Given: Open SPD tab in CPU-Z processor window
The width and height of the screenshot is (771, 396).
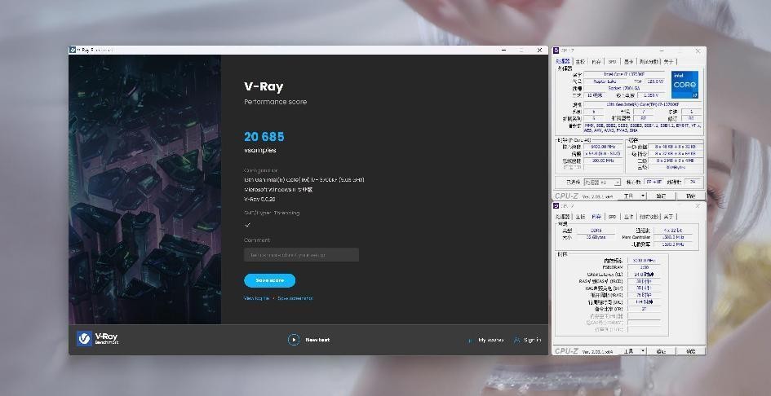Looking at the screenshot, I should point(612,61).
